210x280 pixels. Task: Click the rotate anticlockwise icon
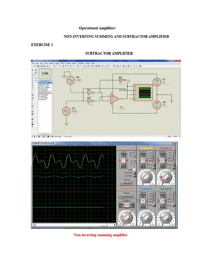[36, 72]
